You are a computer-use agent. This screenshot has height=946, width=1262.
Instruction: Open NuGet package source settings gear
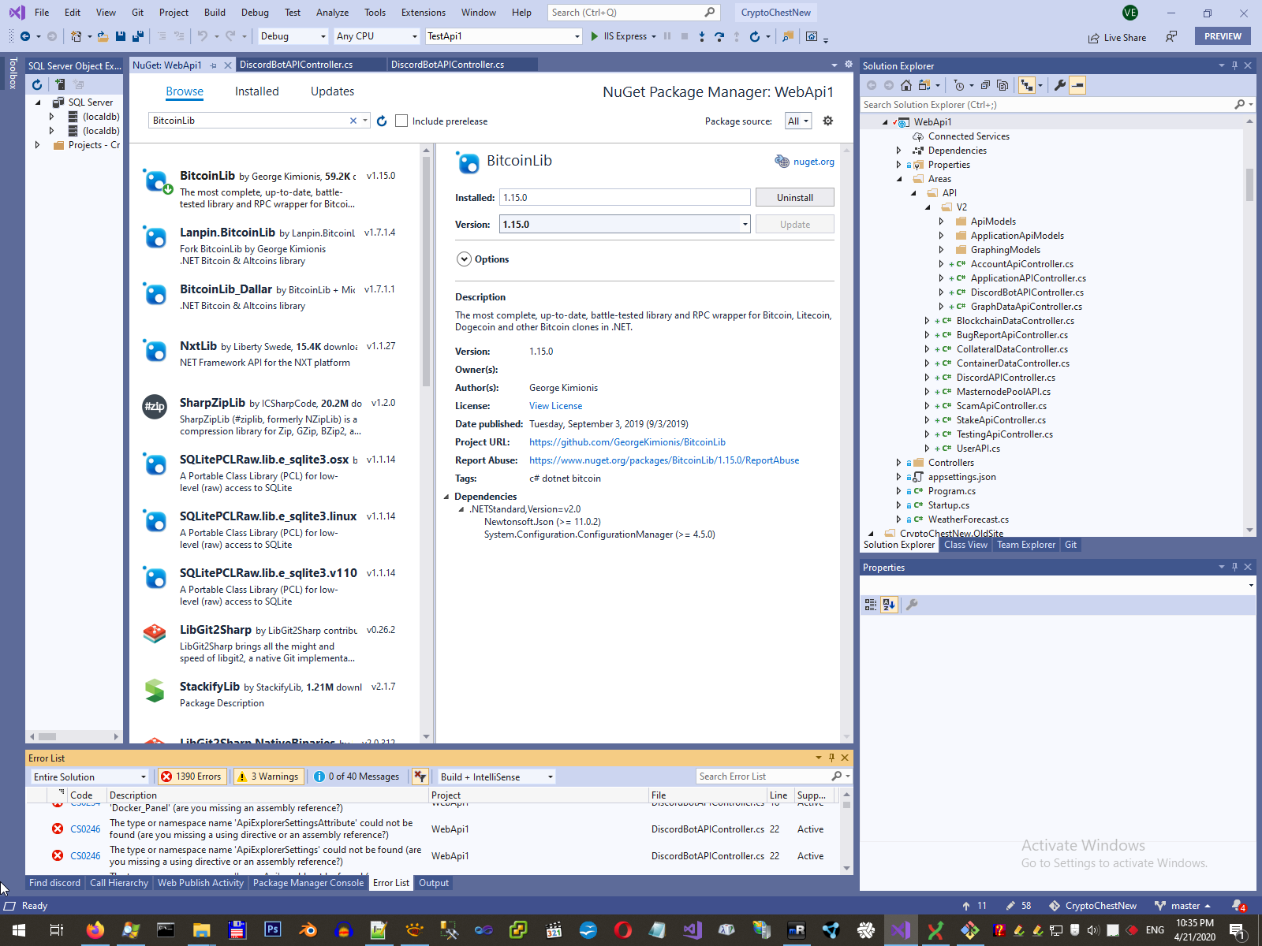[827, 121]
